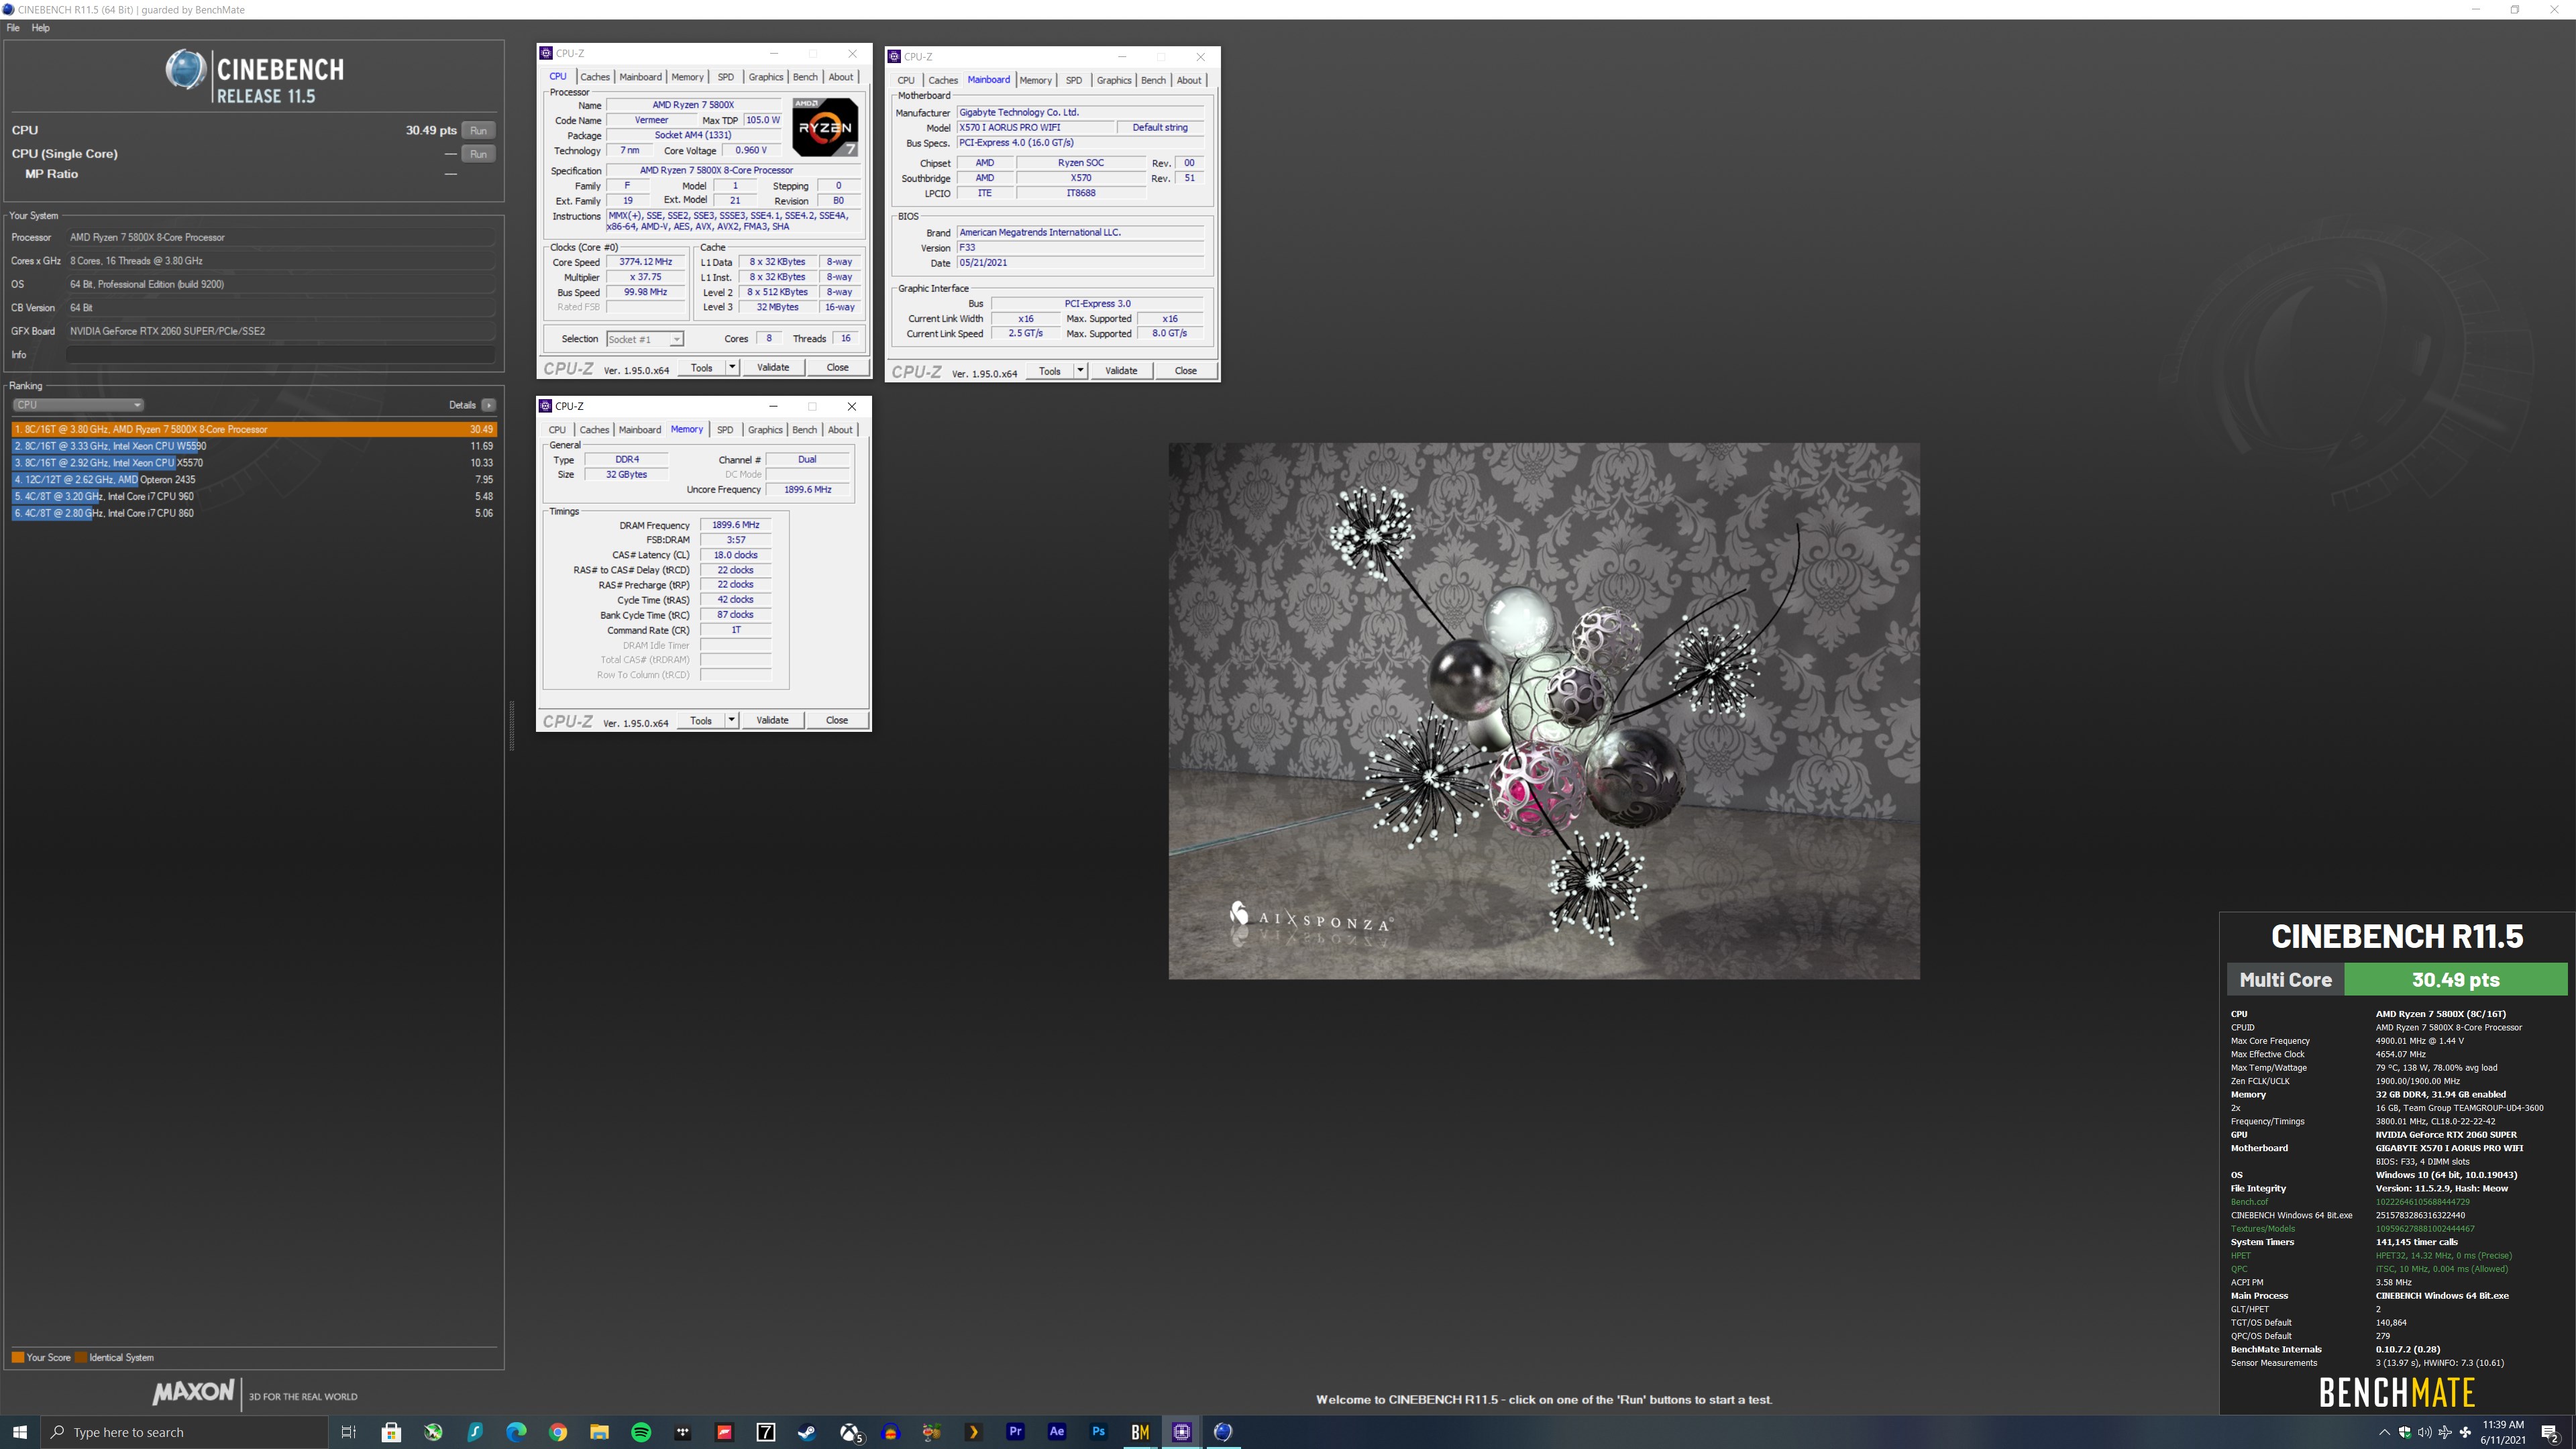
Task: Open Windows Security shield in the tray
Action: click(2405, 1432)
